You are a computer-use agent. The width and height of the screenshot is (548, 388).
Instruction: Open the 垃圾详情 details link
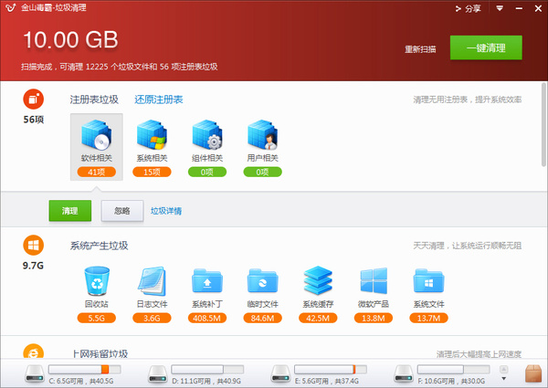(x=166, y=211)
